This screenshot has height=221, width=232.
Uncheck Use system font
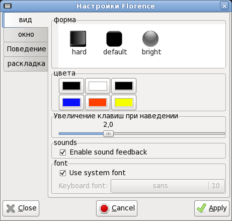pyautogui.click(x=63, y=173)
